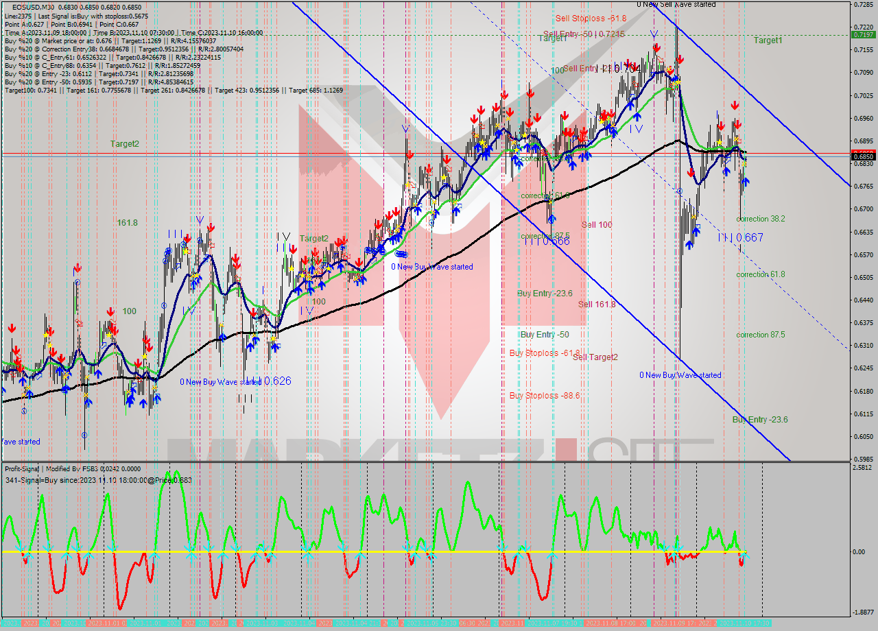The width and height of the screenshot is (878, 631).
Task: Select the 'I I I 0.667' wave label
Action: coord(740,237)
